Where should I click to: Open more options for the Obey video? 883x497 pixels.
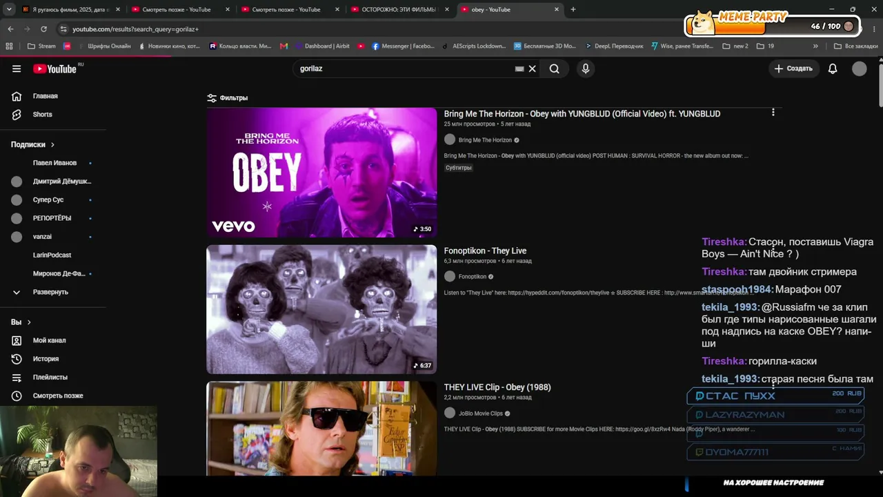tap(773, 113)
